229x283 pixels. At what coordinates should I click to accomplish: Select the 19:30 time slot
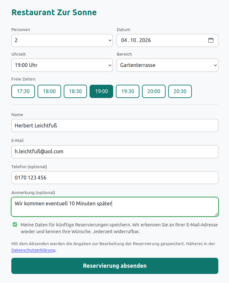point(127,91)
